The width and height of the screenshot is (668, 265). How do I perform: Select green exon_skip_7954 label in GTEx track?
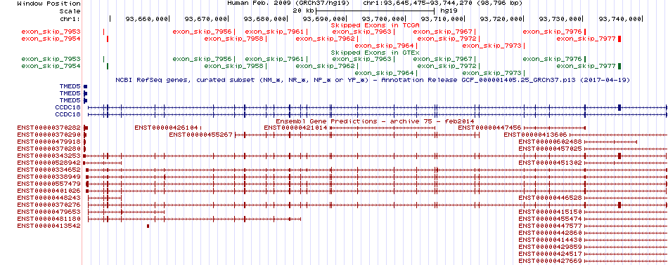pos(51,66)
